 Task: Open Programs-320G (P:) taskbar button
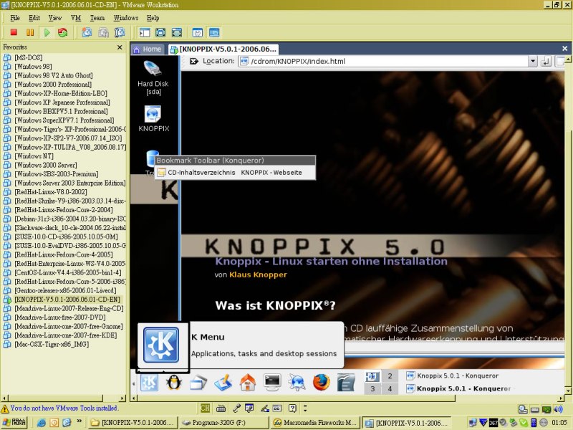[x=223, y=423]
